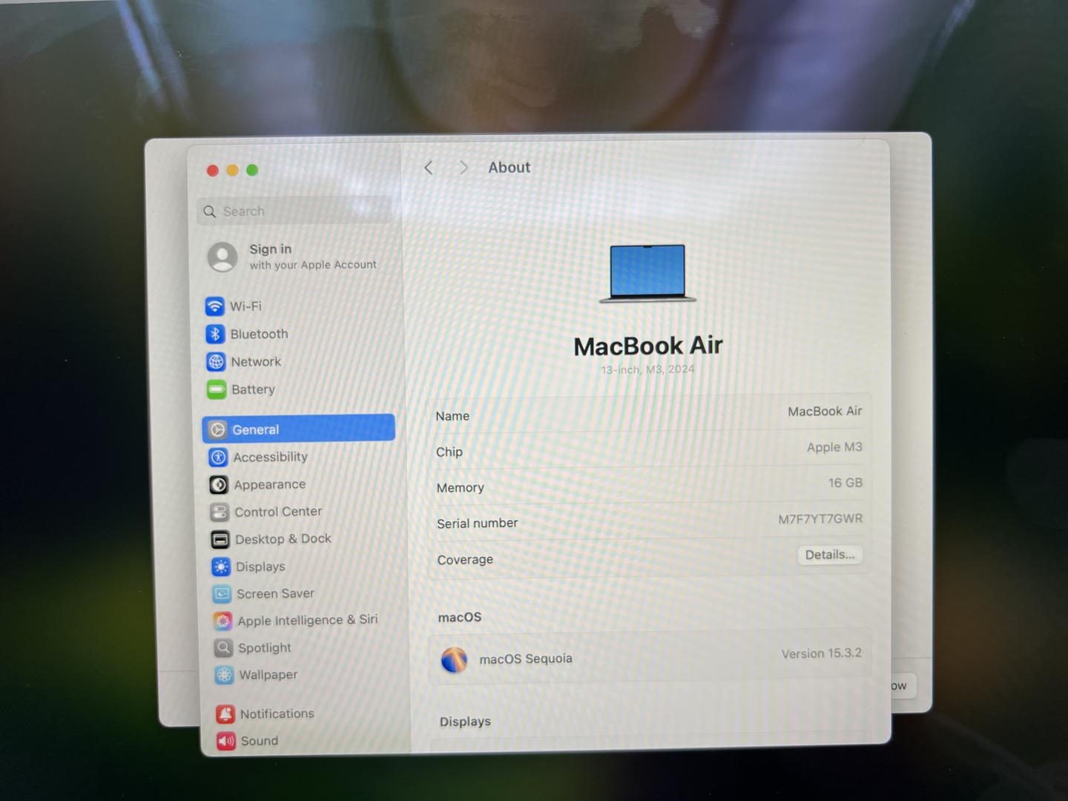The image size is (1068, 801).
Task: Click the Spotlight magnifier icon
Action: point(223,647)
